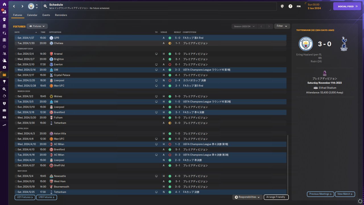Open the Scouting magnifier icon in sidebar
Screen dimensions: 364x205
pyautogui.click(x=4, y=89)
